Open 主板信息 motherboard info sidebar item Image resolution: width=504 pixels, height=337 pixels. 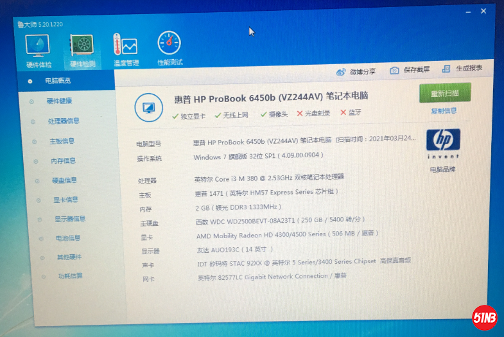(x=62, y=141)
